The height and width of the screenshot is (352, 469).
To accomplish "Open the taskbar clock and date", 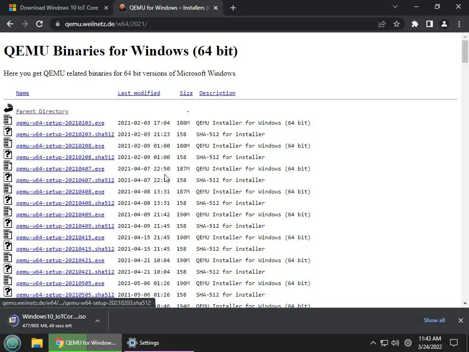I will [430, 343].
